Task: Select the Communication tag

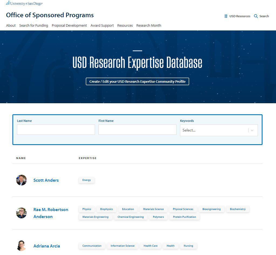Action: click(x=92, y=246)
